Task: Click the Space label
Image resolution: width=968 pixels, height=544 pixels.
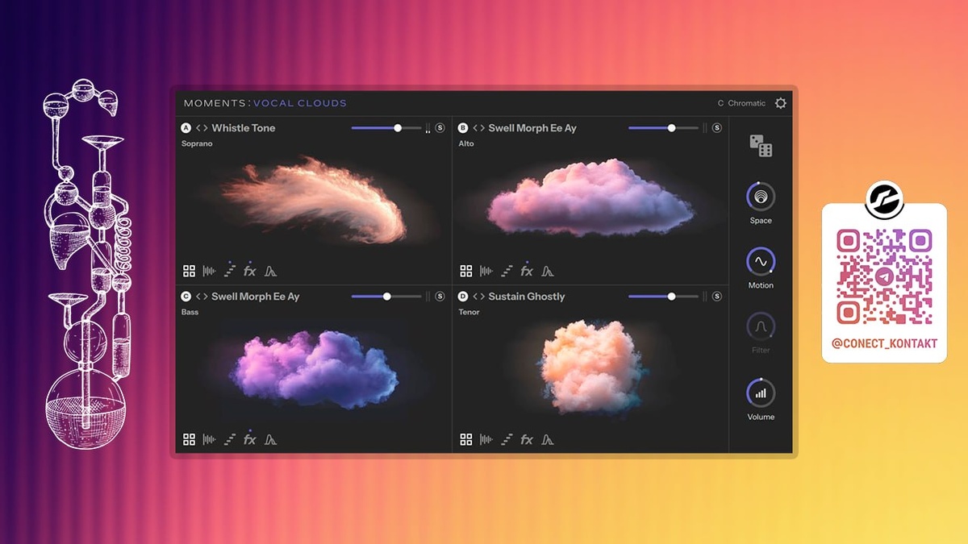Action: 761,220
